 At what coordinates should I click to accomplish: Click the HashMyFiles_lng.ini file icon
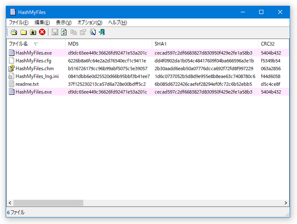pos(11,76)
